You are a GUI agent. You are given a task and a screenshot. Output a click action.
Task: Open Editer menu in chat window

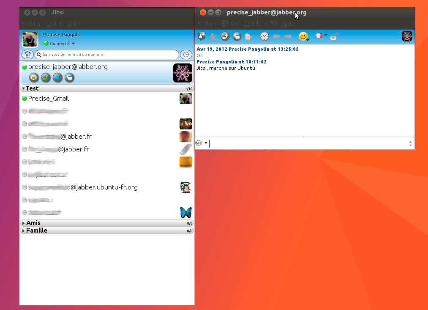click(x=230, y=24)
